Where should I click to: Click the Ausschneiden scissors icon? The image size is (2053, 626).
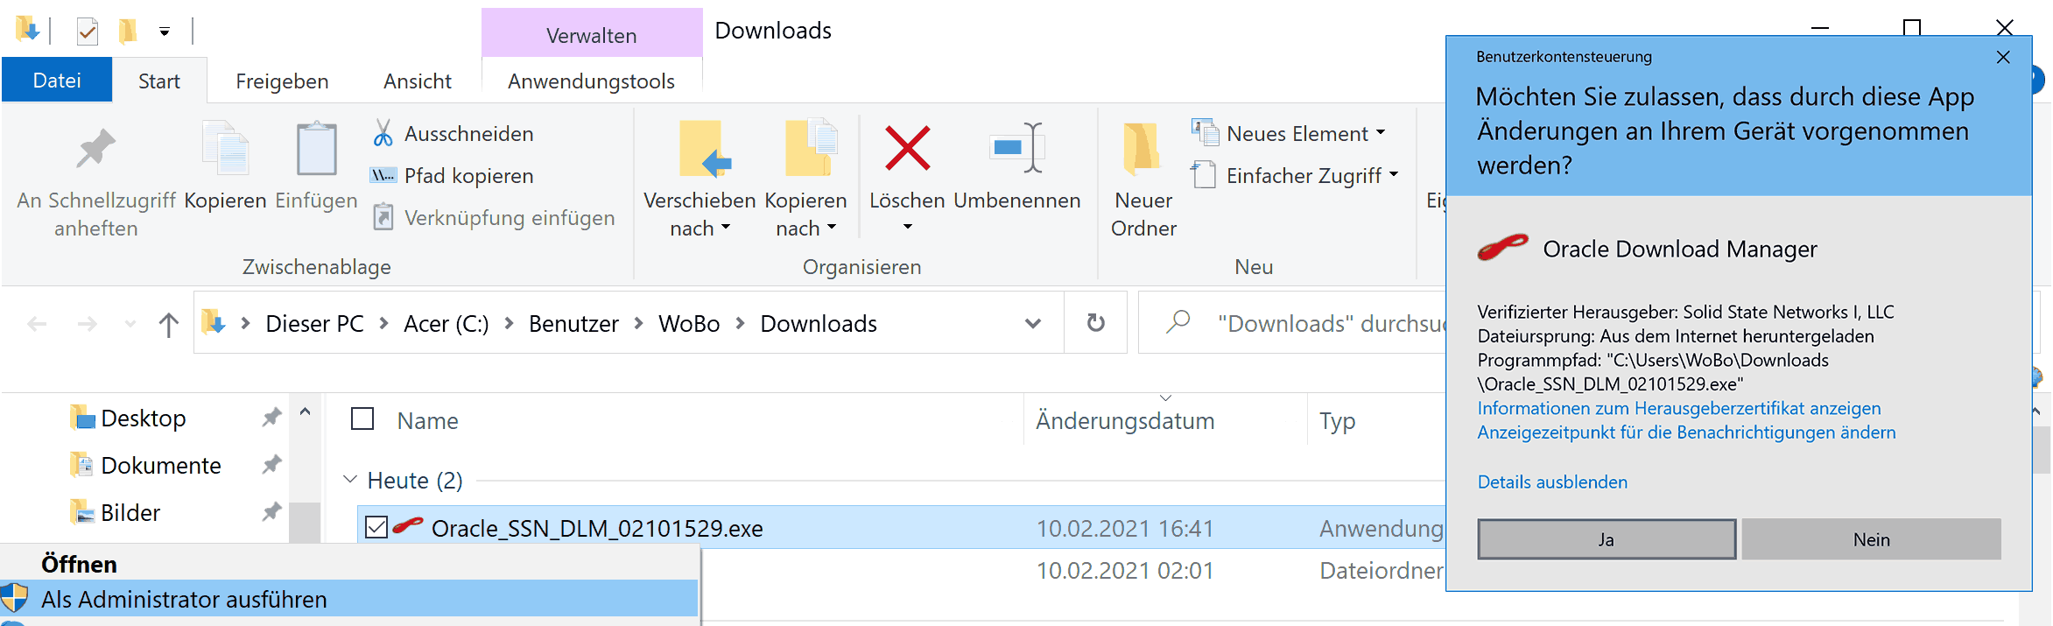(383, 133)
